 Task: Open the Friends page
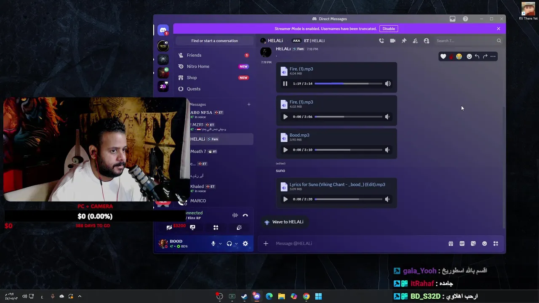click(x=214, y=55)
